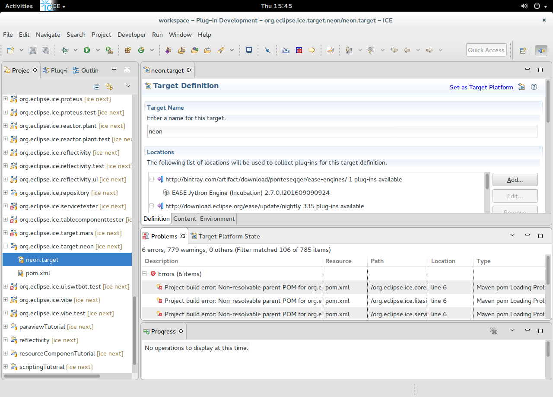
Task: Click Collapse All in Project Explorer
Action: [x=97, y=87]
